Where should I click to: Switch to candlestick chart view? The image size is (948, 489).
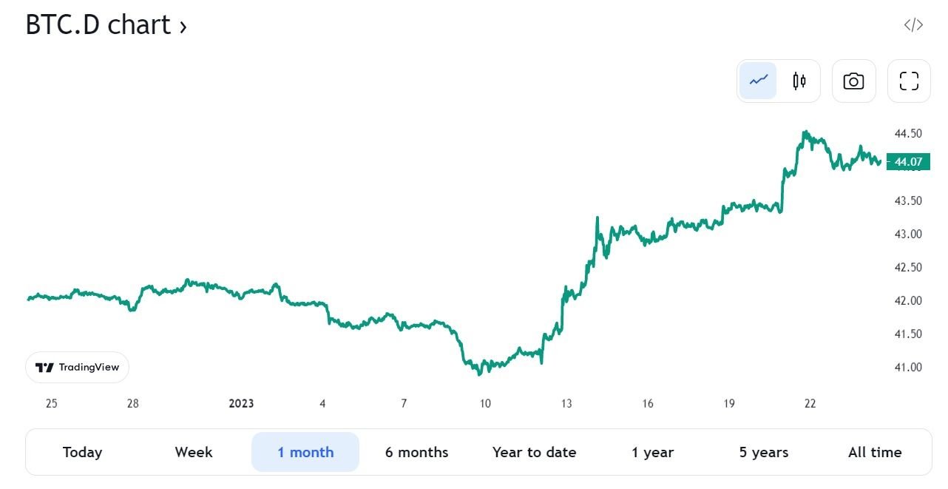pos(799,81)
